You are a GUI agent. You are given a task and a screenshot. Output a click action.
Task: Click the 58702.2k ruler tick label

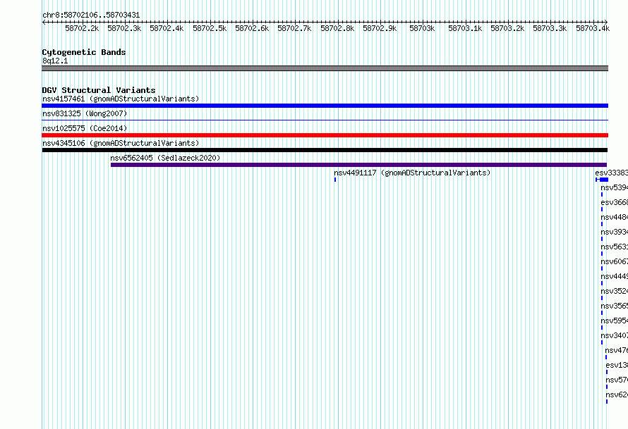(x=82, y=28)
